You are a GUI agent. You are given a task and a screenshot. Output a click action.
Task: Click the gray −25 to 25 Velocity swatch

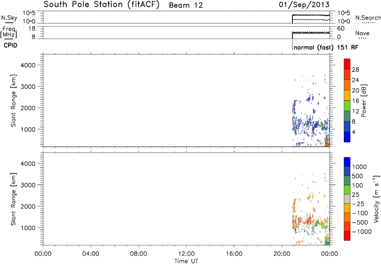pyautogui.click(x=347, y=199)
